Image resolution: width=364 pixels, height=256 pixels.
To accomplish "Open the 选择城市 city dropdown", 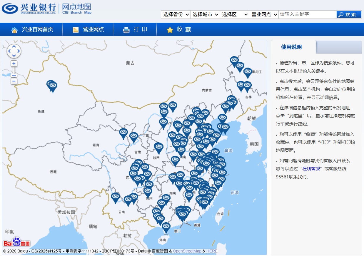I will coord(205,14).
